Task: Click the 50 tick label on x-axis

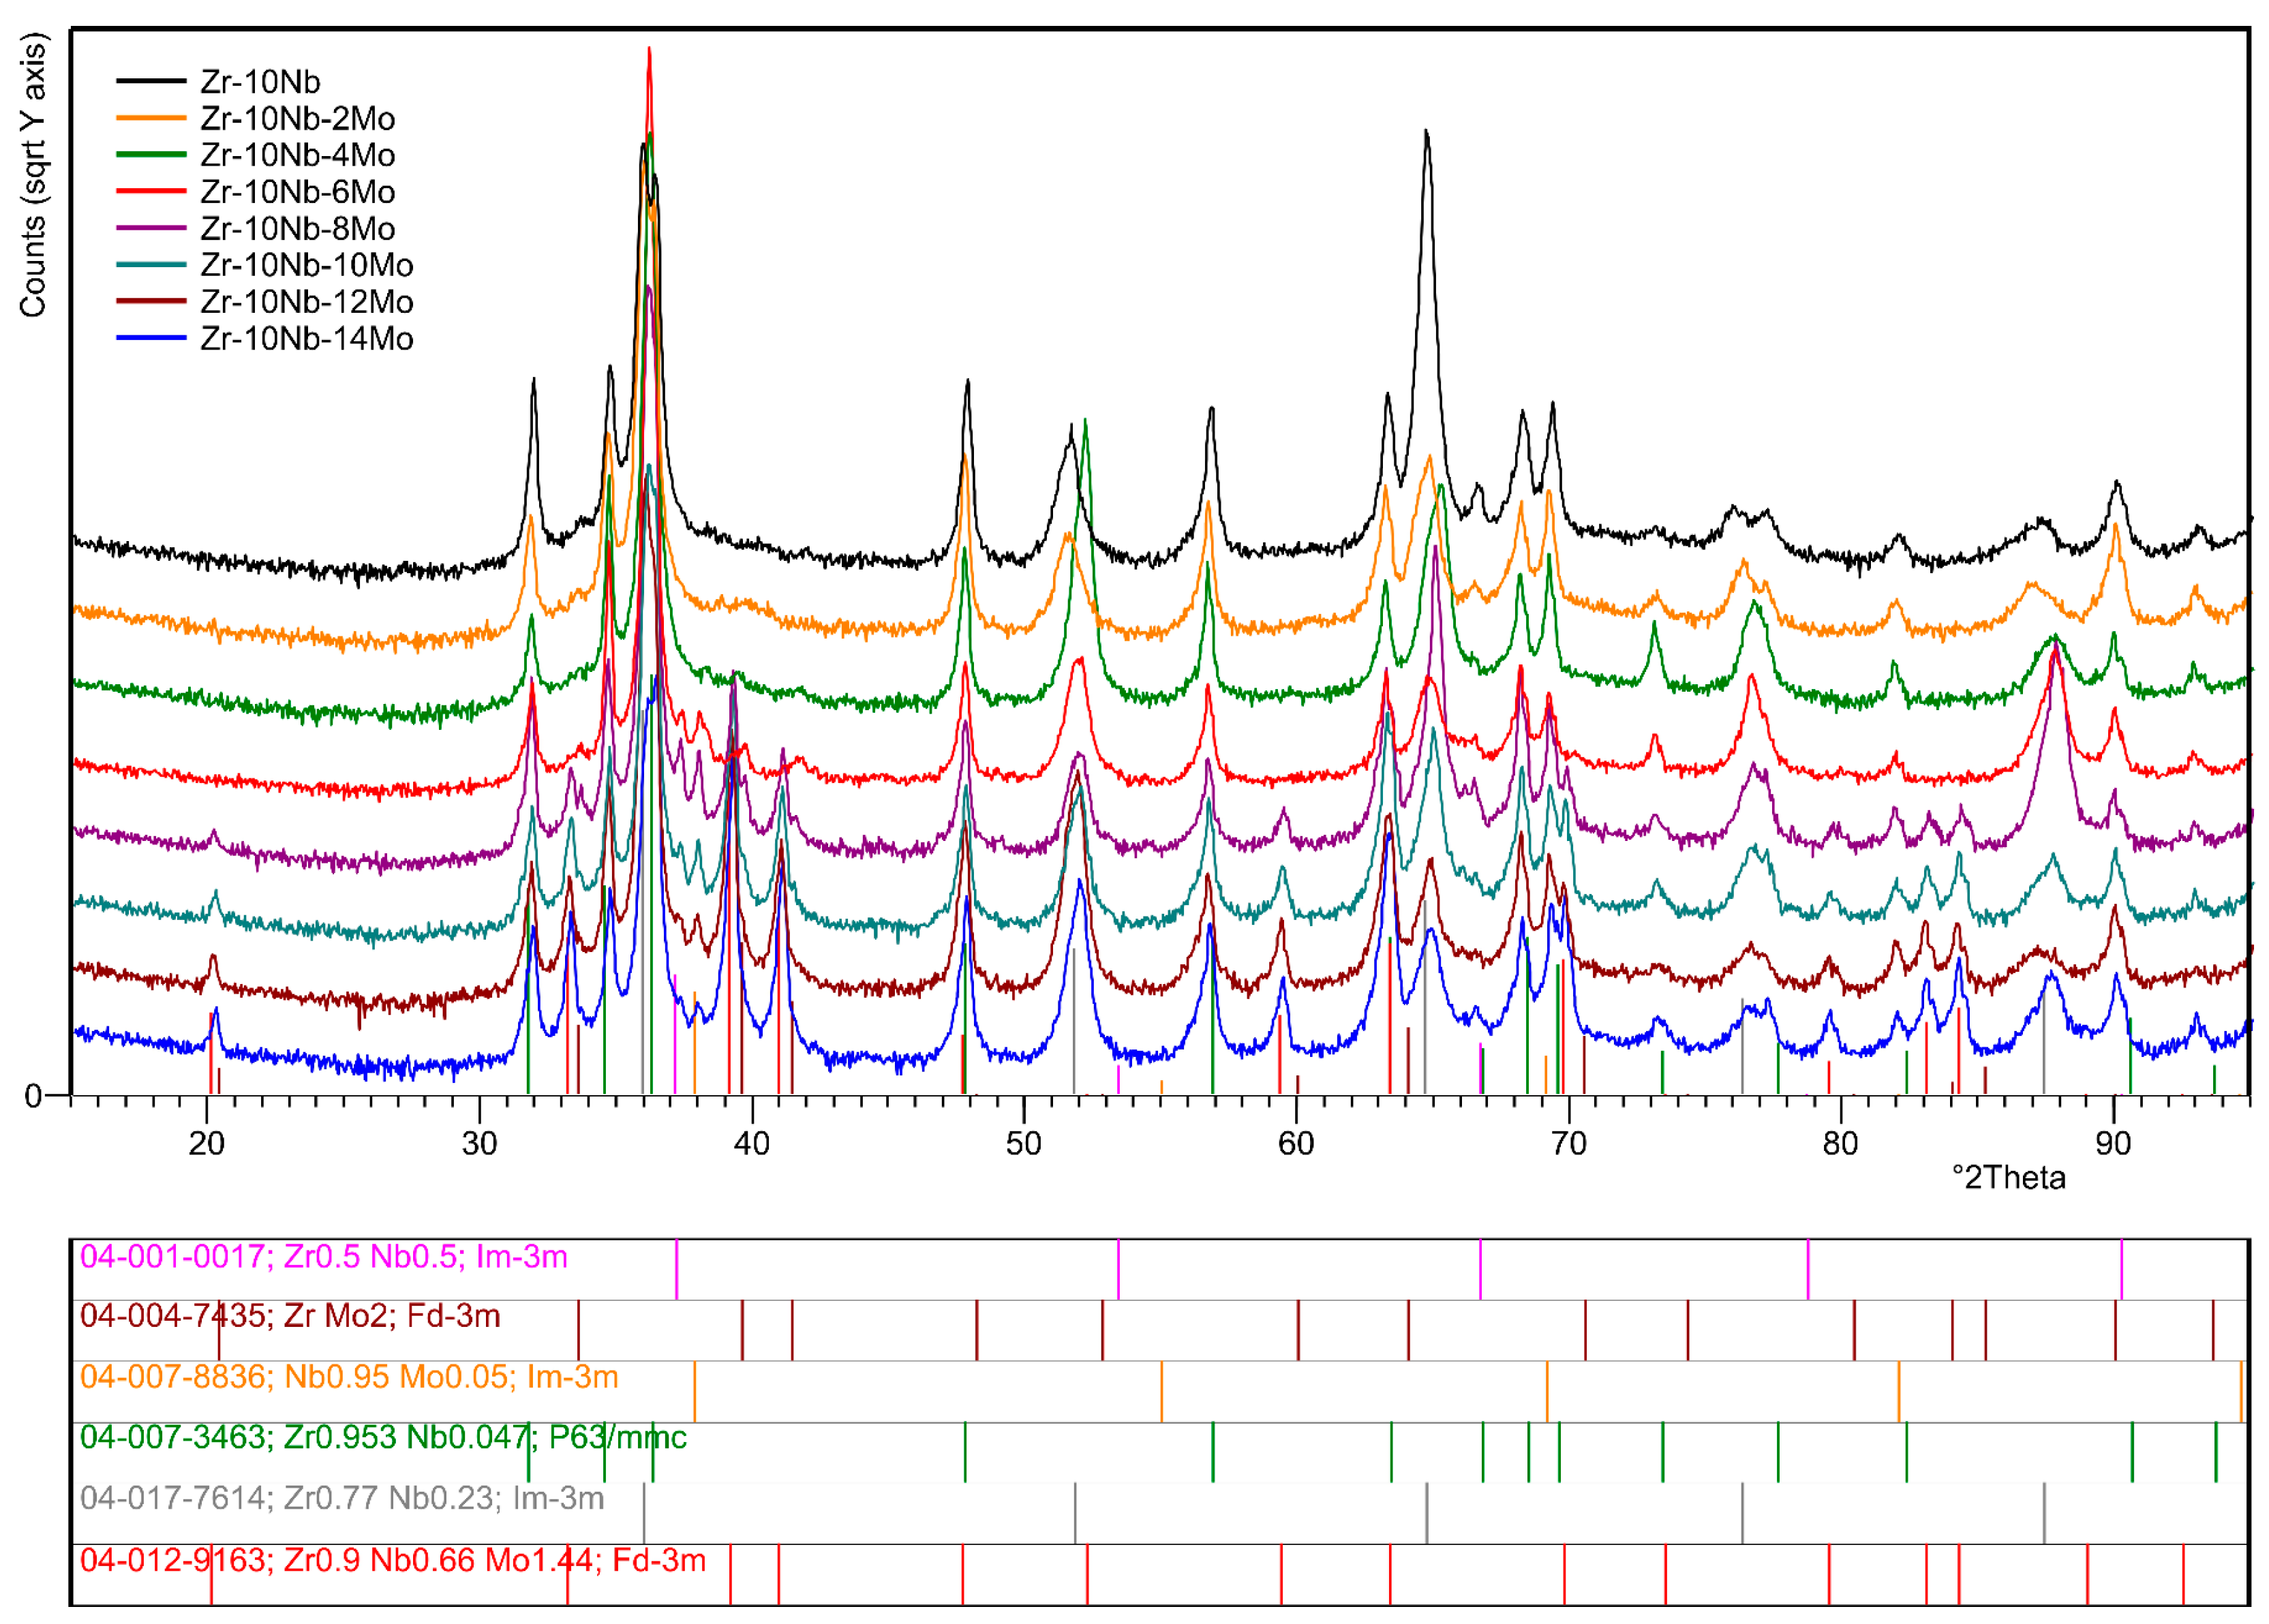Action: pyautogui.click(x=1023, y=1143)
